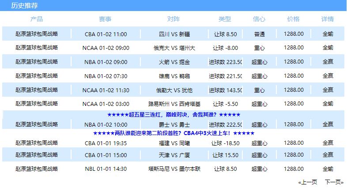This screenshot has height=188, width=347.
Task: Click the 历史推荐 section title
Action: click(x=24, y=6)
